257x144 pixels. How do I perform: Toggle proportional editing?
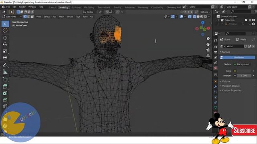118,12
